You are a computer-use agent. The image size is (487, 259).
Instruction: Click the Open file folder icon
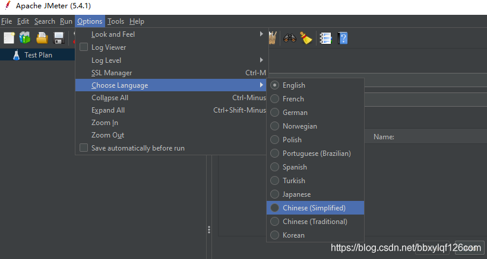[42, 39]
